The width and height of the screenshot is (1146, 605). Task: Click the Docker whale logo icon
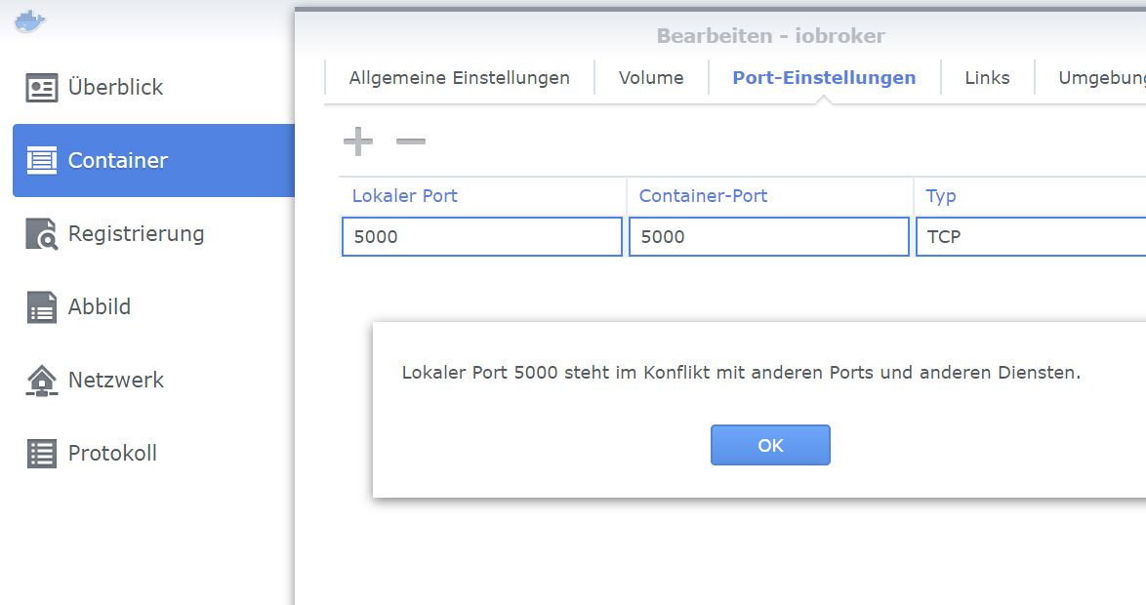click(x=30, y=21)
